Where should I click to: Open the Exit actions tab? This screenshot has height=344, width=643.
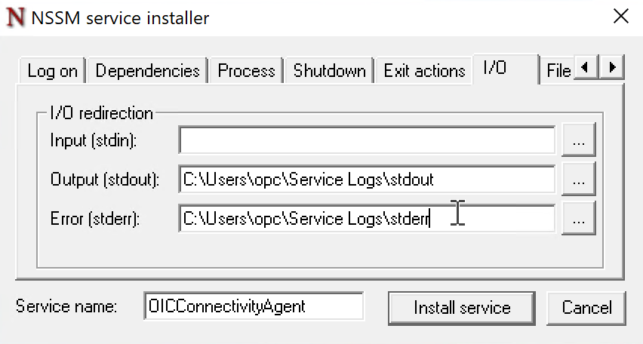(424, 71)
